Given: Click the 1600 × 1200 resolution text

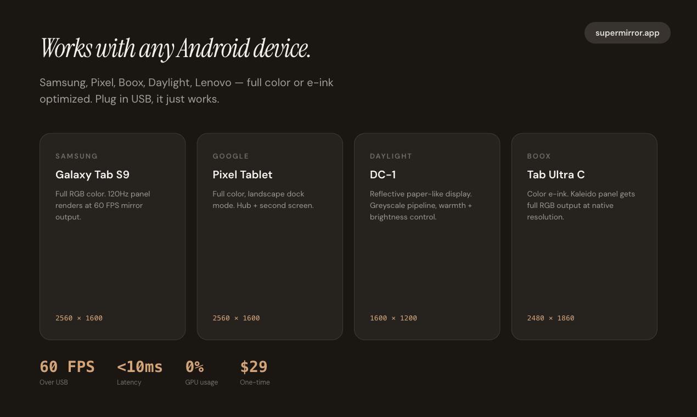Looking at the screenshot, I should tap(394, 318).
